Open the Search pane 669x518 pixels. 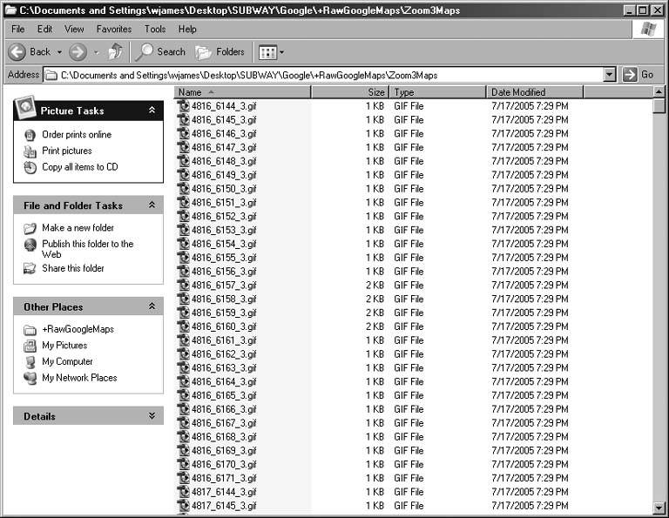(161, 52)
